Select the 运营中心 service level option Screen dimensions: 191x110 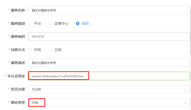coord(50,23)
